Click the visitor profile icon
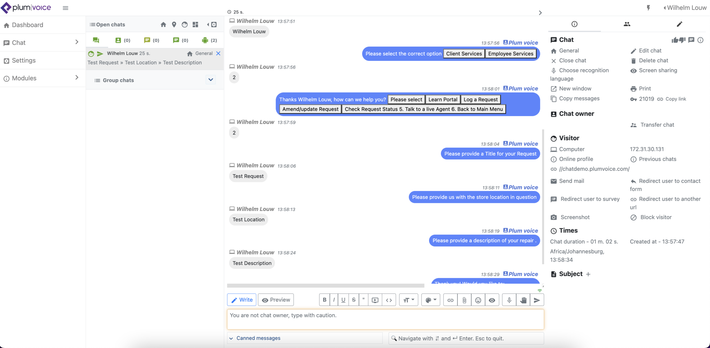The width and height of the screenshot is (710, 348). tap(626, 24)
